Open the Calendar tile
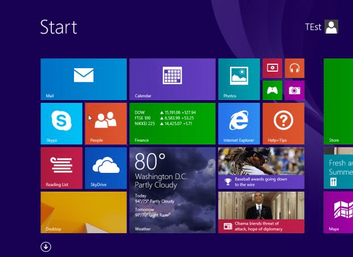The height and width of the screenshot is (257, 353). coord(172,79)
